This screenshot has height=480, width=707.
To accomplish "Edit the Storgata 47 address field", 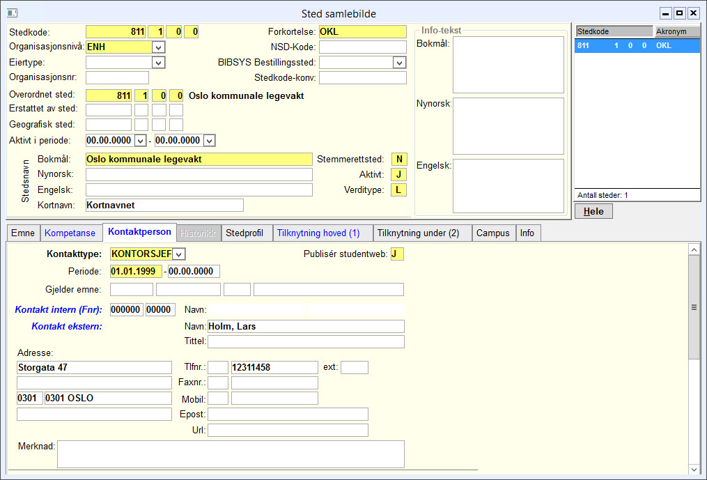I will coord(94,367).
